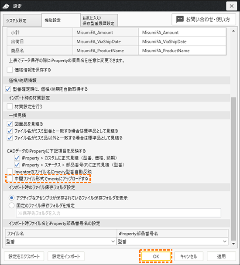Viewport: 240px width, 265px height.
Task: Click the 適用 button
Action: point(221,256)
